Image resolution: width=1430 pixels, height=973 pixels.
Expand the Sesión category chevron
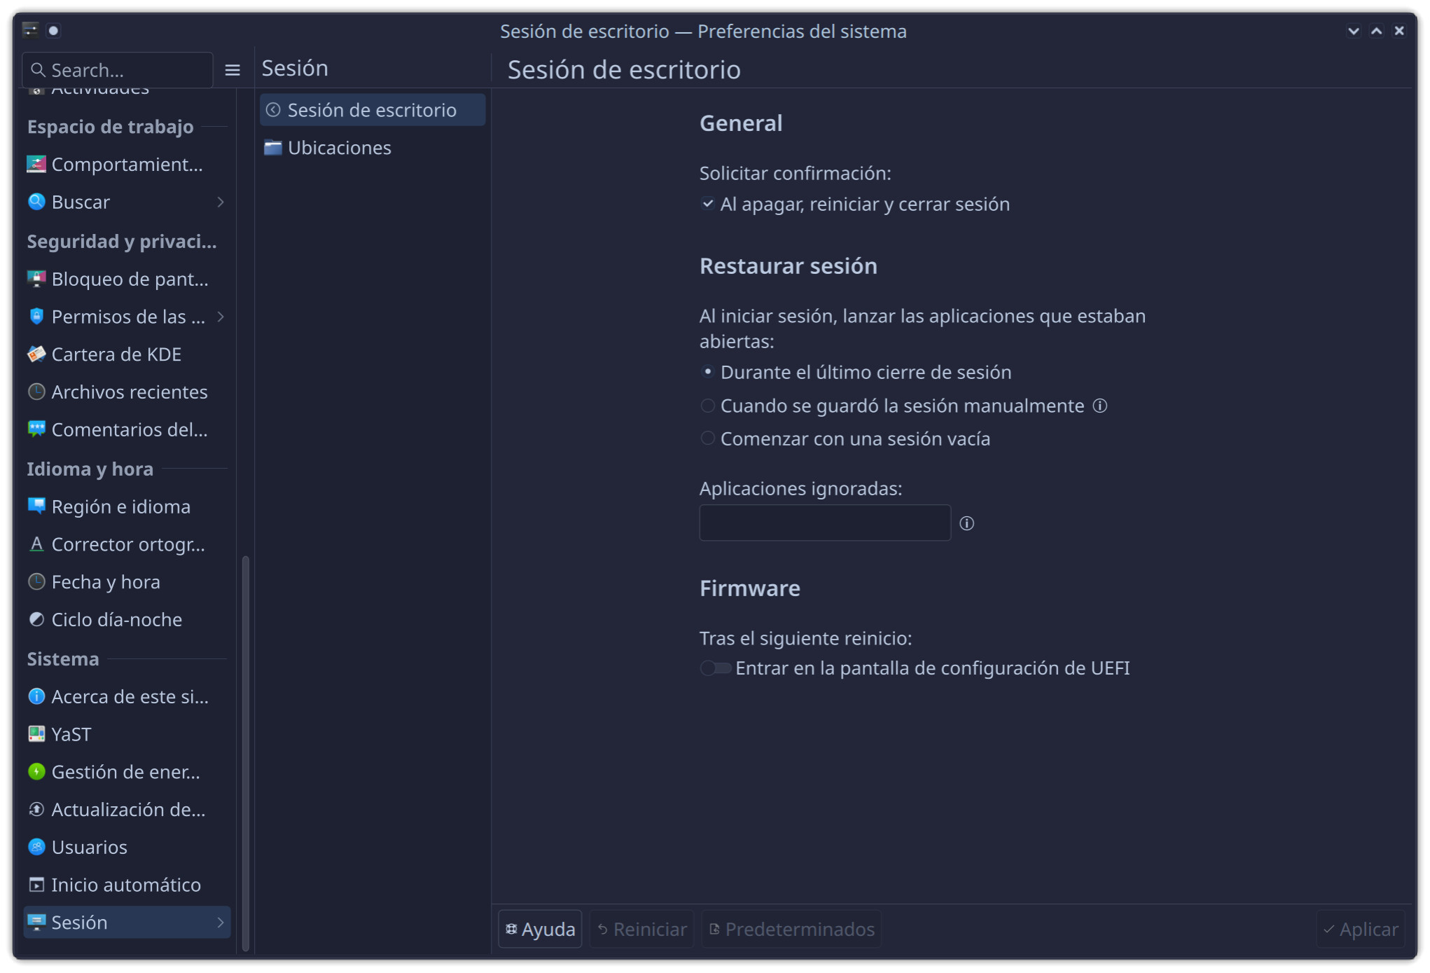coord(221,923)
